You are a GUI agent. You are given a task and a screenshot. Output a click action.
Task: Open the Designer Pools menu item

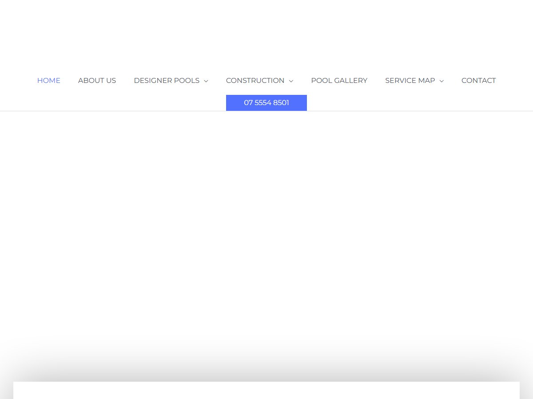point(167,81)
